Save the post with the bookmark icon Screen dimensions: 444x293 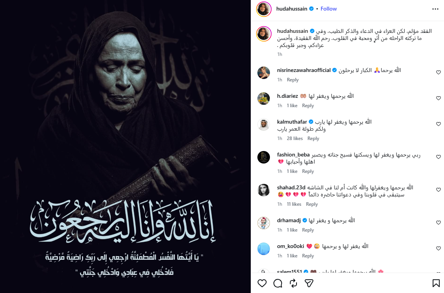(436, 283)
